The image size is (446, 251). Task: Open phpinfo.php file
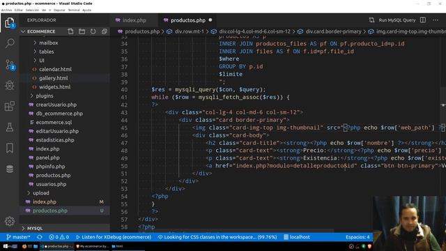(x=50, y=166)
